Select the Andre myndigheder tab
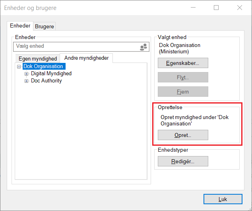 point(86,58)
